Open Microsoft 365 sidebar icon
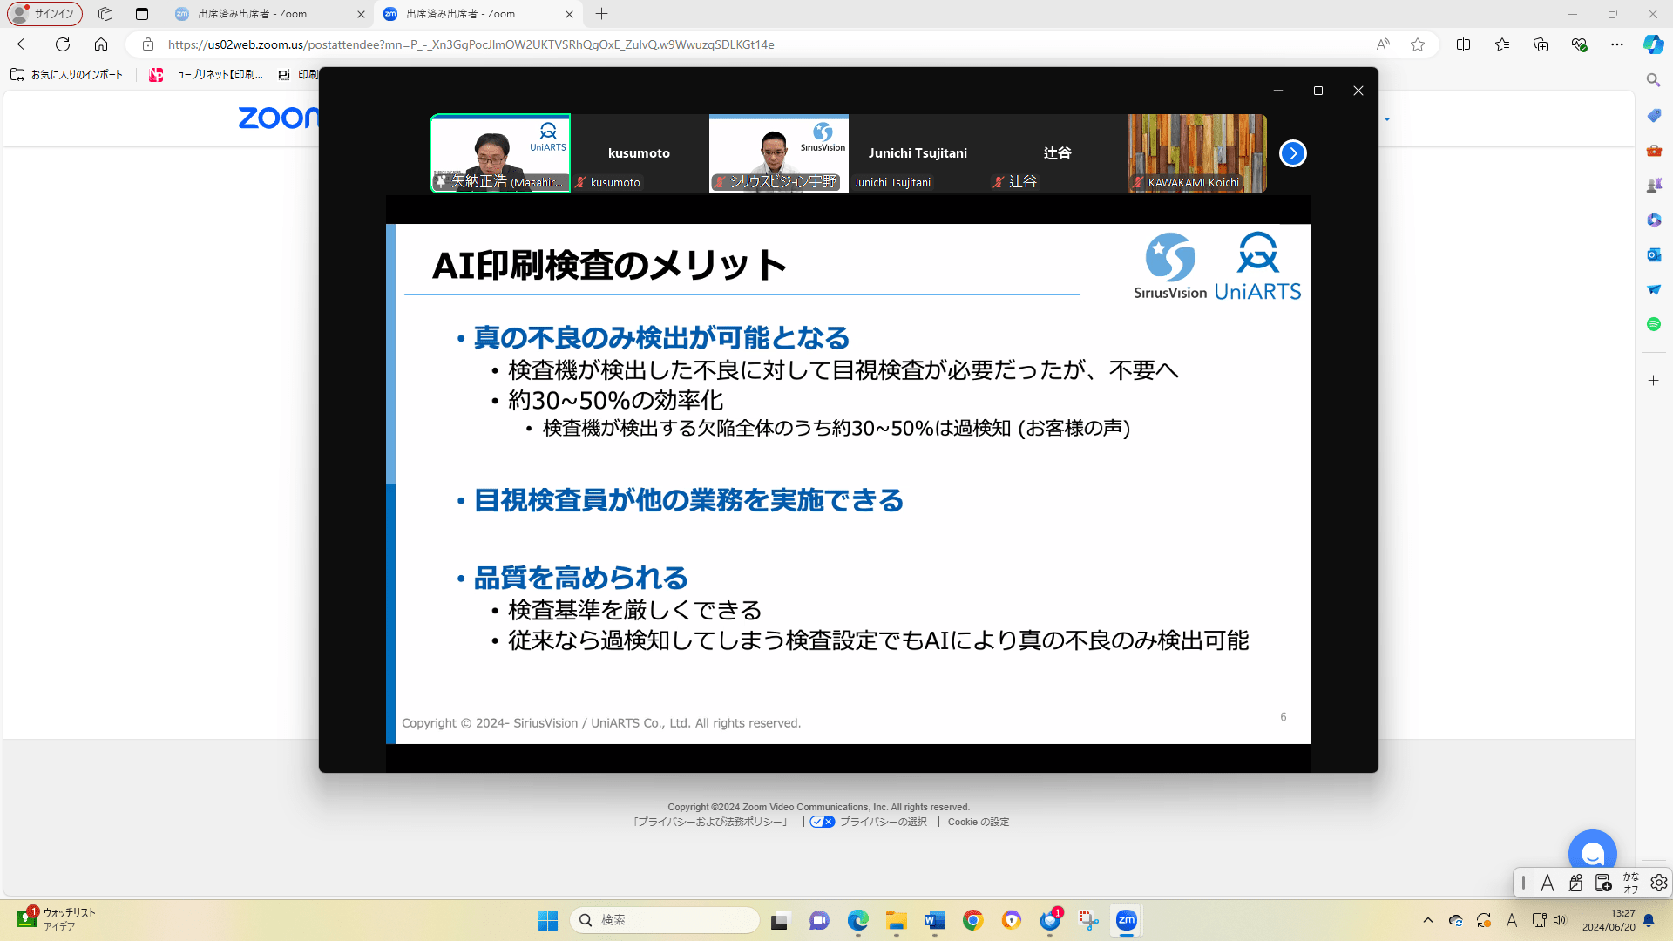 [x=1653, y=220]
